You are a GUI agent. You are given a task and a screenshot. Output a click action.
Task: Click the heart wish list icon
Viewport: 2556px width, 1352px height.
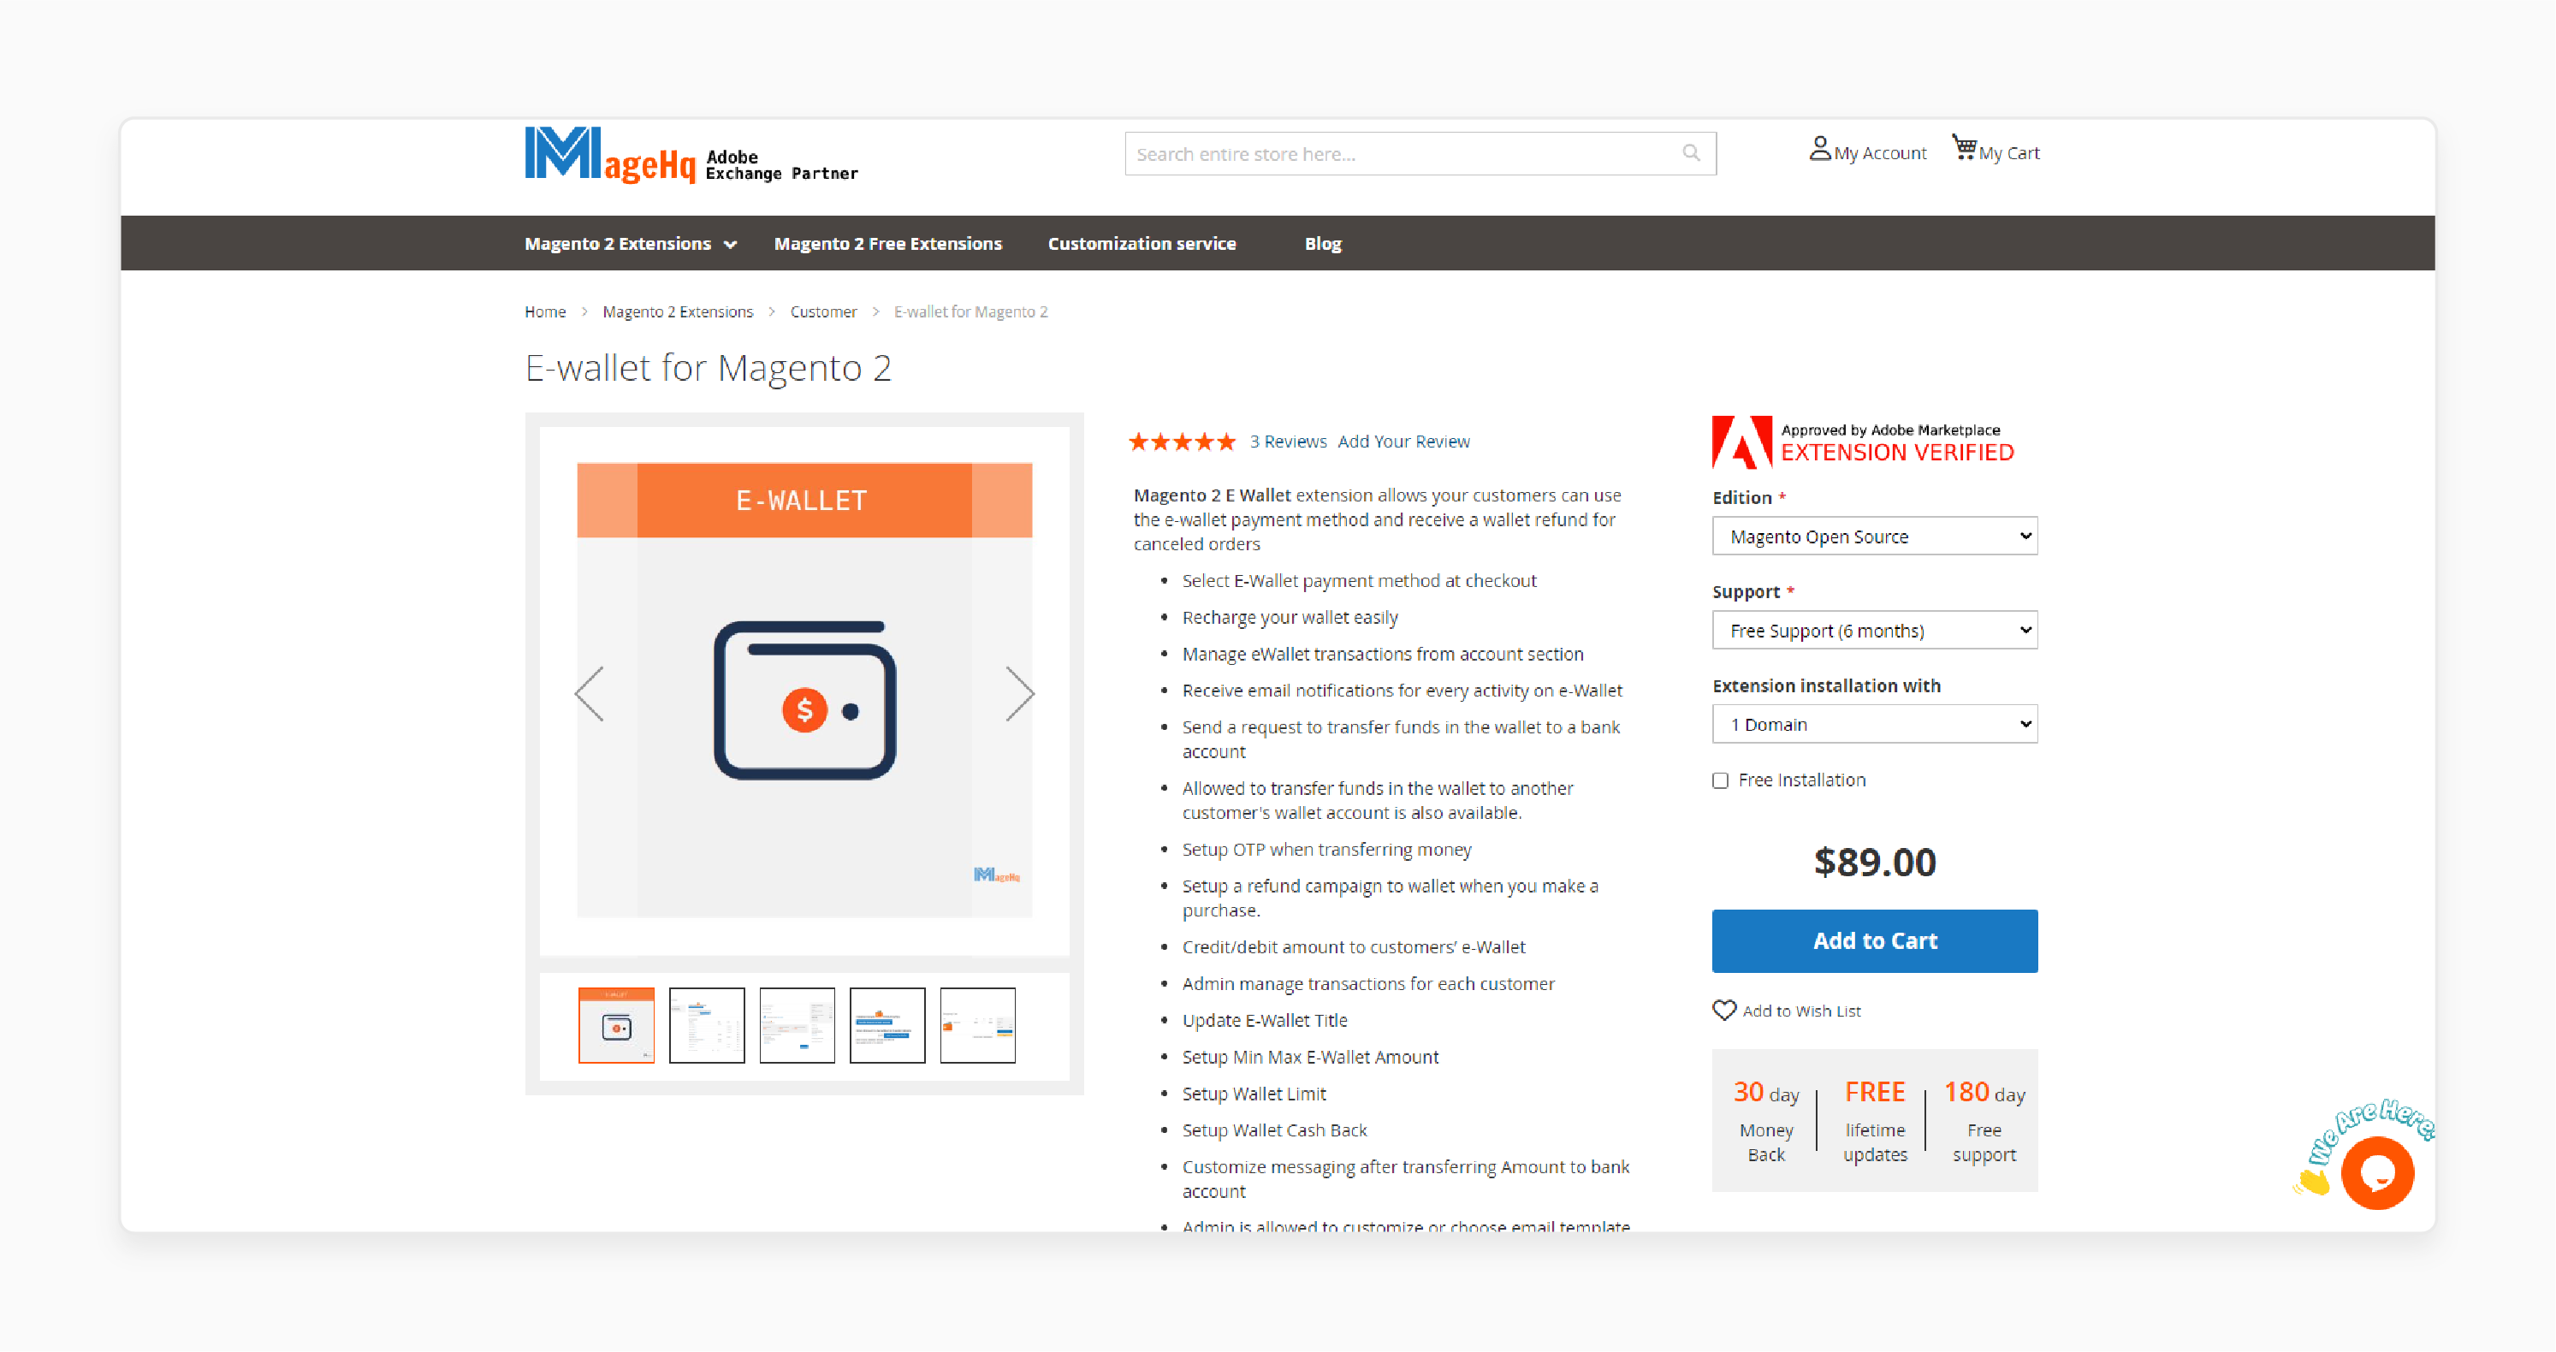pos(1723,1010)
